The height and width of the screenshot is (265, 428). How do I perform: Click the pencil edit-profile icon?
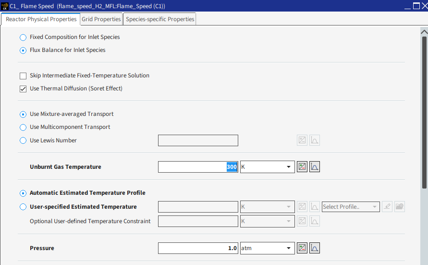pos(388,207)
